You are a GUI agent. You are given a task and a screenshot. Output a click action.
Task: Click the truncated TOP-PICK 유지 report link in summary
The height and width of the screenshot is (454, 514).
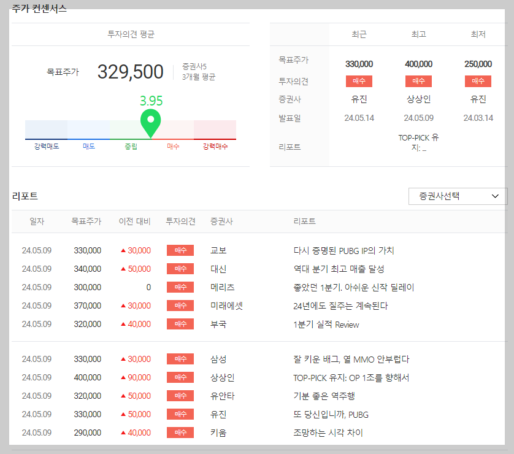click(418, 142)
